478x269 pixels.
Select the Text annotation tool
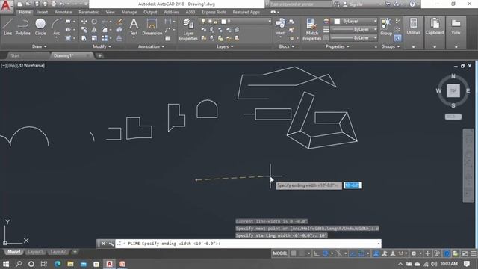coord(134,27)
